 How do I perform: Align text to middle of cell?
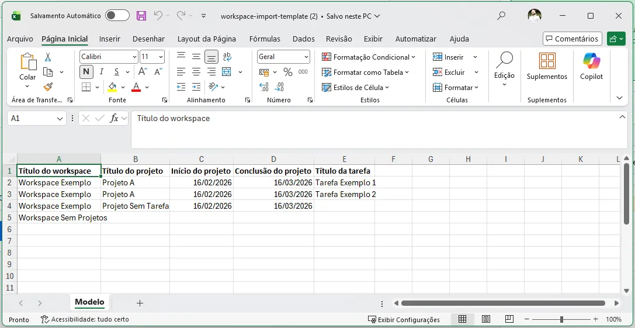[x=196, y=57]
